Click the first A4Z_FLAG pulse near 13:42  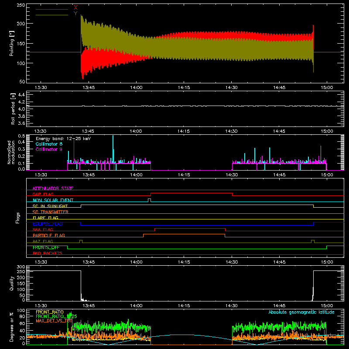(x=81, y=241)
